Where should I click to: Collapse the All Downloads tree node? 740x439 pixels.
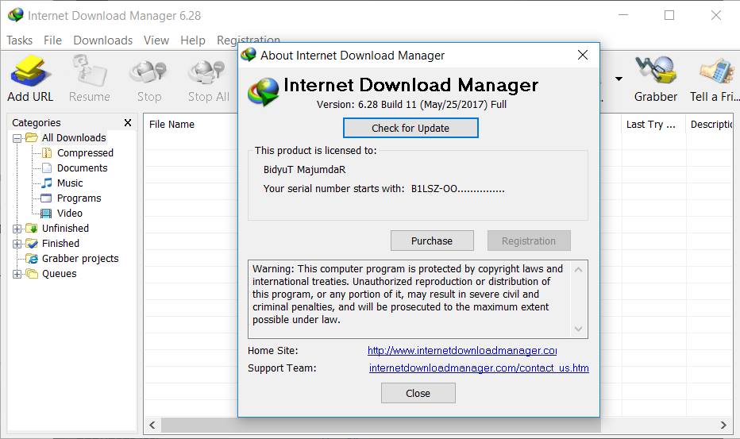point(17,138)
